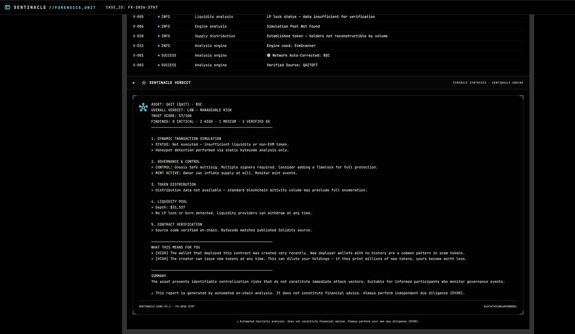Click the 'ASSET: QAIT (QAIT) · BSC' line
575x334 pixels.
coord(176,104)
